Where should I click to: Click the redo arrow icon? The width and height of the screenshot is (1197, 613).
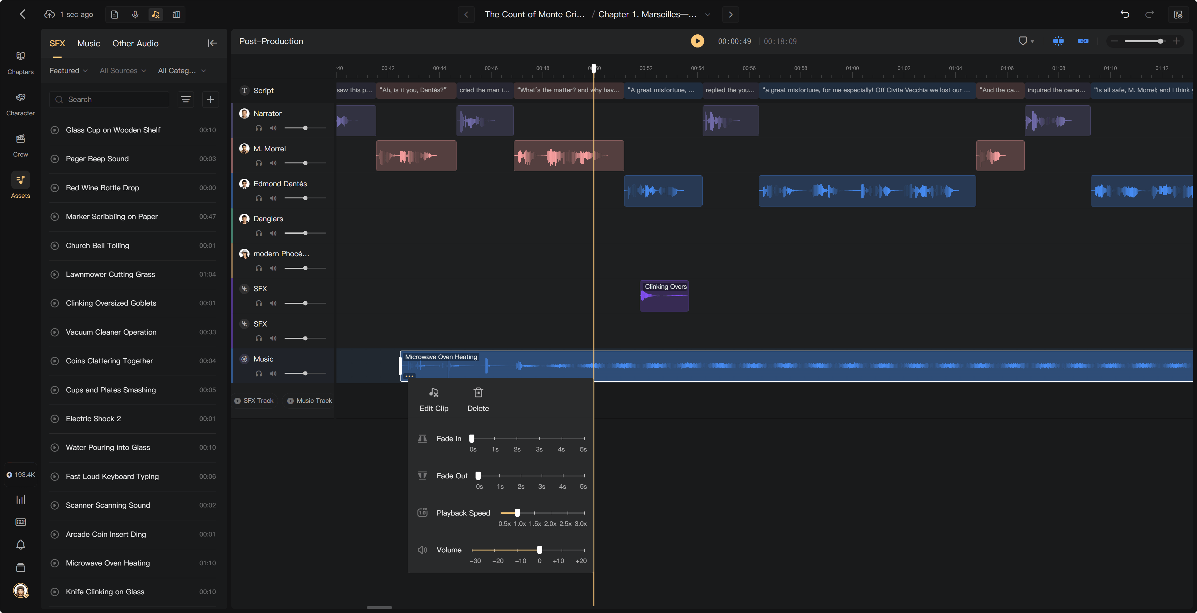click(1149, 14)
